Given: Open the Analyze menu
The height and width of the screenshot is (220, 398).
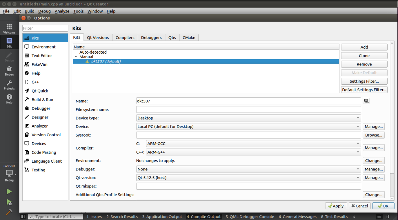Looking at the screenshot, I should (62, 11).
